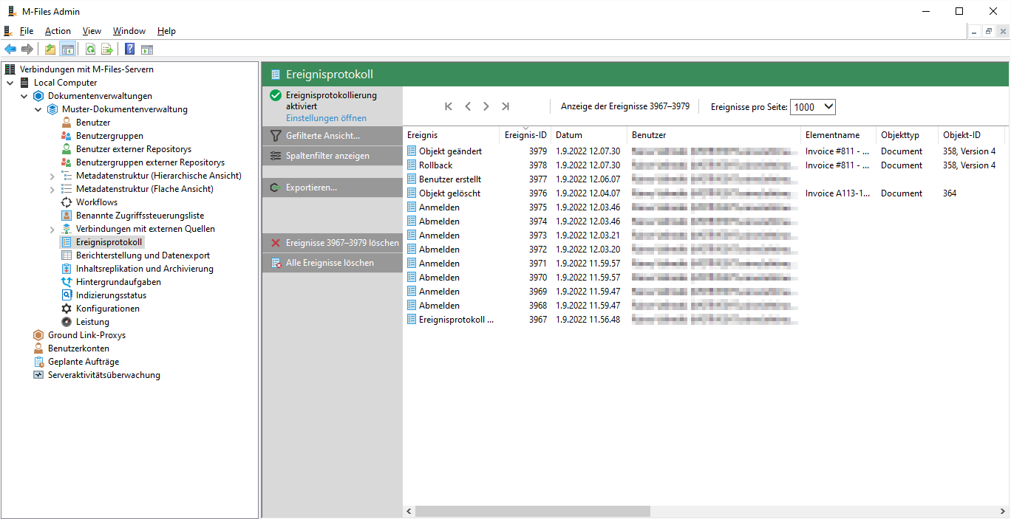Go to next events page arrow
Image resolution: width=1011 pixels, height=519 pixels.
pos(486,106)
